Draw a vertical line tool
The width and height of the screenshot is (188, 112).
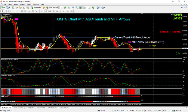(x=11, y=11)
